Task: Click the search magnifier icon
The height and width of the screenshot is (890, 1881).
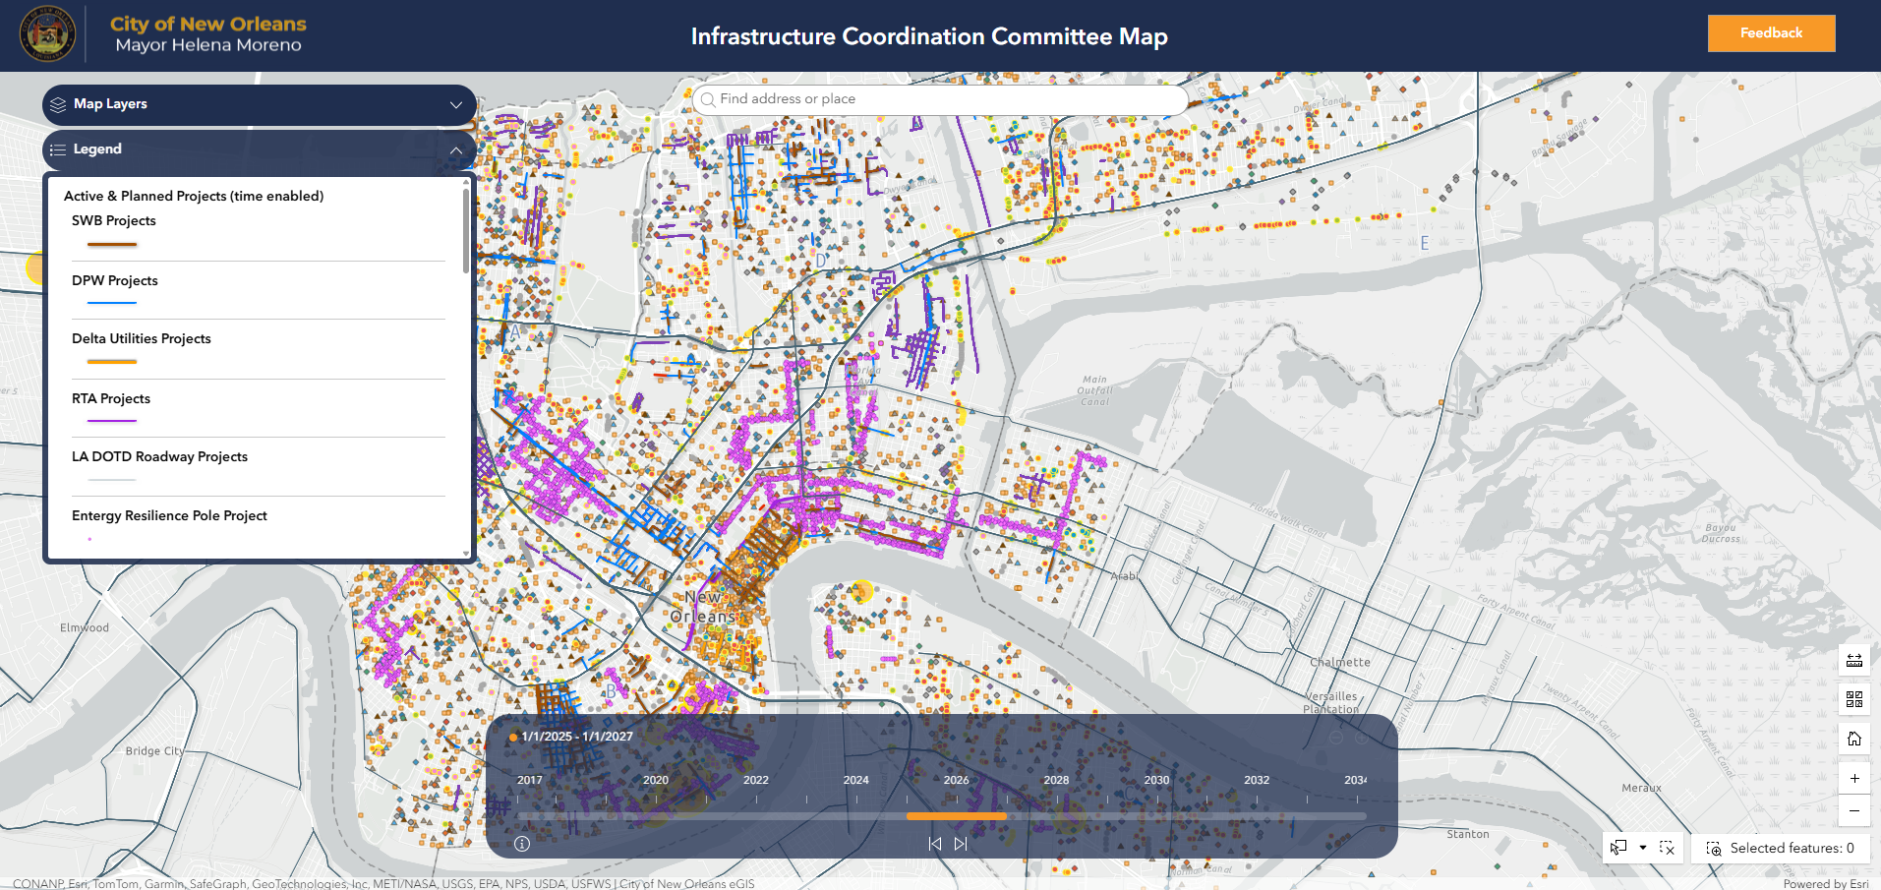Action: click(x=707, y=99)
